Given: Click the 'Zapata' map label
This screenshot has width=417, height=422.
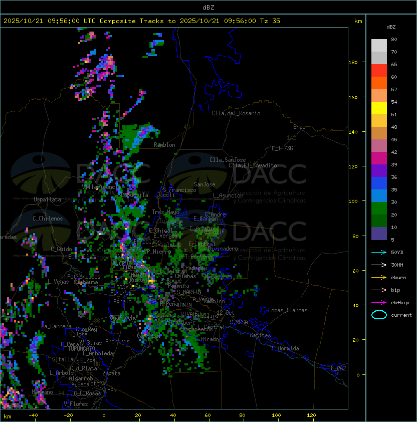Looking at the screenshot, I should 111,373.
